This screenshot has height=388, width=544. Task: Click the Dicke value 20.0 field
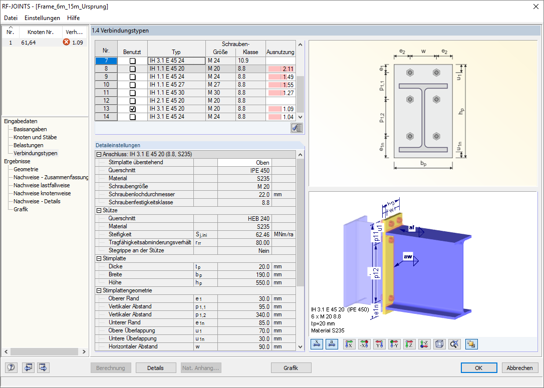[244, 267]
